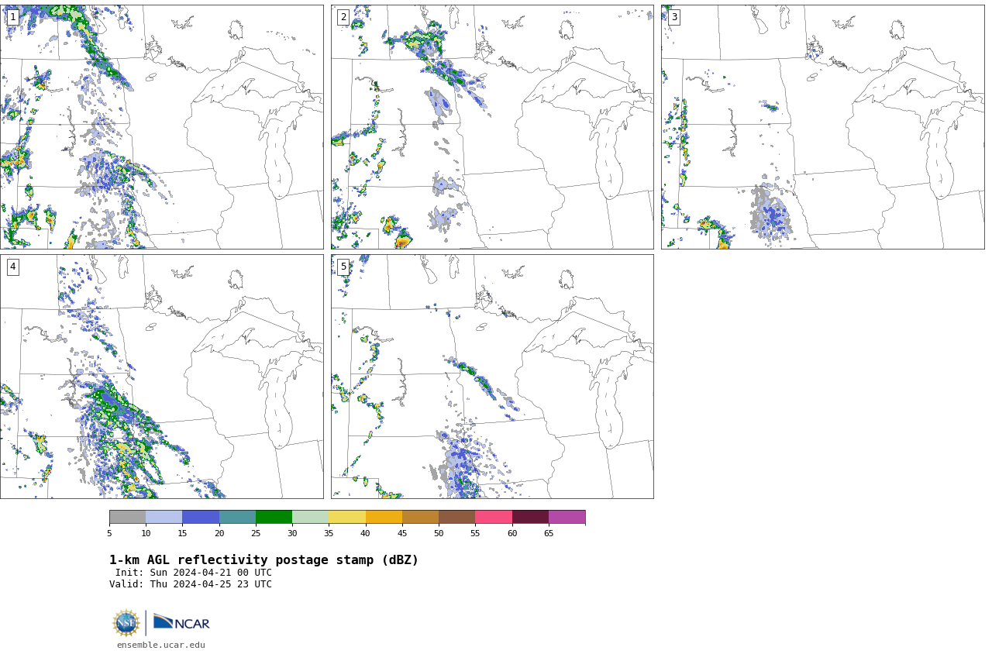This screenshot has width=992, height=654.
Task: Click the blue 15-20 dBZ swatch
Action: [201, 517]
